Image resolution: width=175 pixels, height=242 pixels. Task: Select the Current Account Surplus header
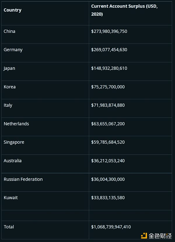coord(124,10)
